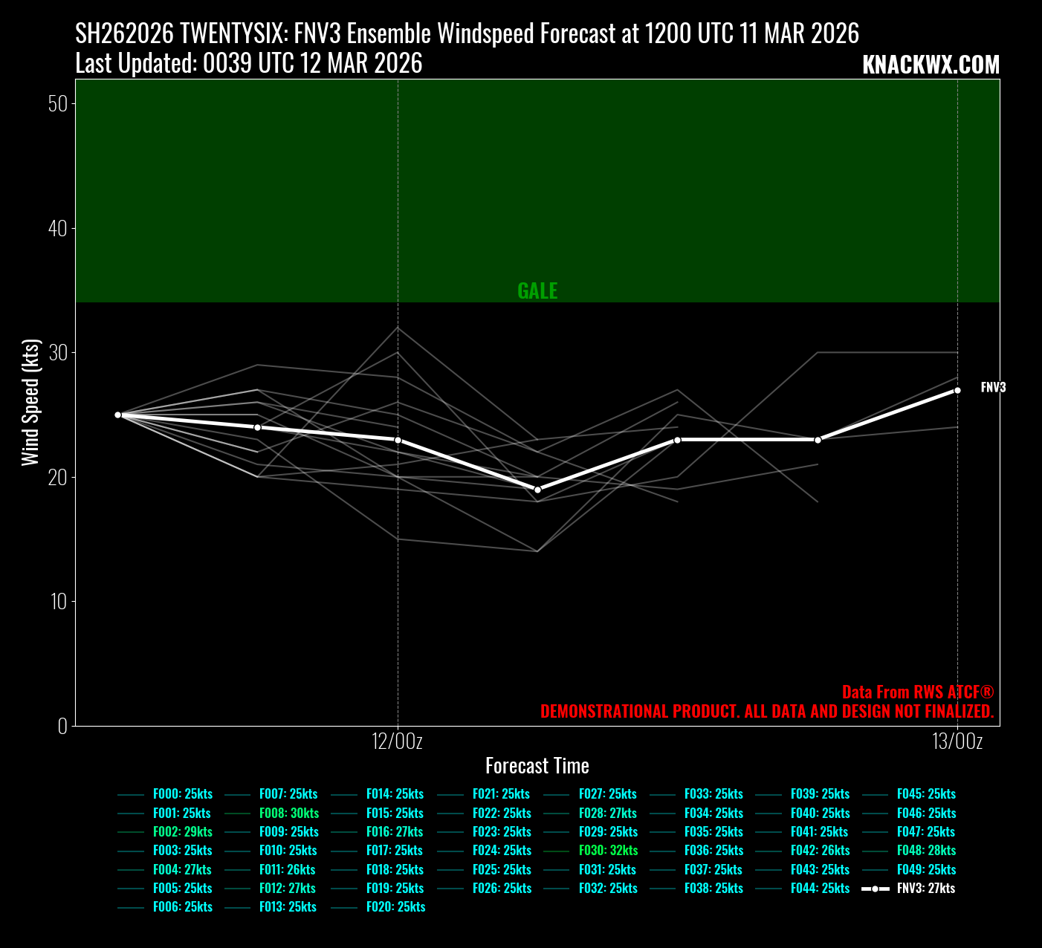This screenshot has height=948, width=1042.
Task: Click FNV3 mean point on 12/00z gridline
Action: (x=398, y=440)
